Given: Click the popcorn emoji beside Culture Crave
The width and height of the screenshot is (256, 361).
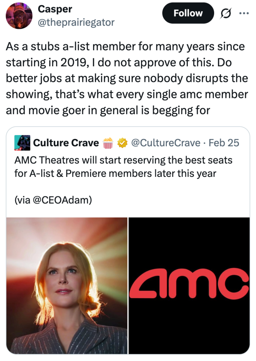Looking at the screenshot, I should pos(108,143).
